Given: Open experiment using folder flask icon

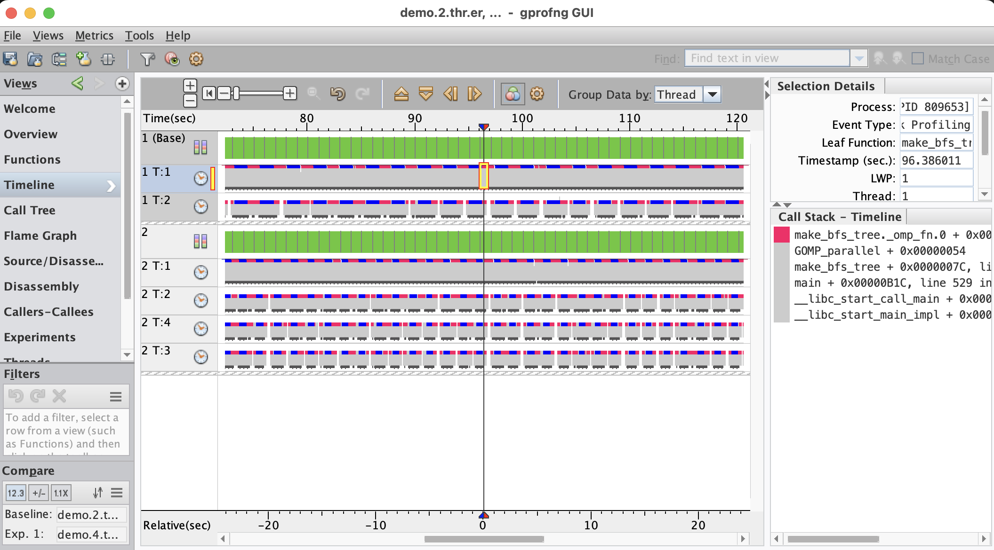Looking at the screenshot, I should (35, 59).
